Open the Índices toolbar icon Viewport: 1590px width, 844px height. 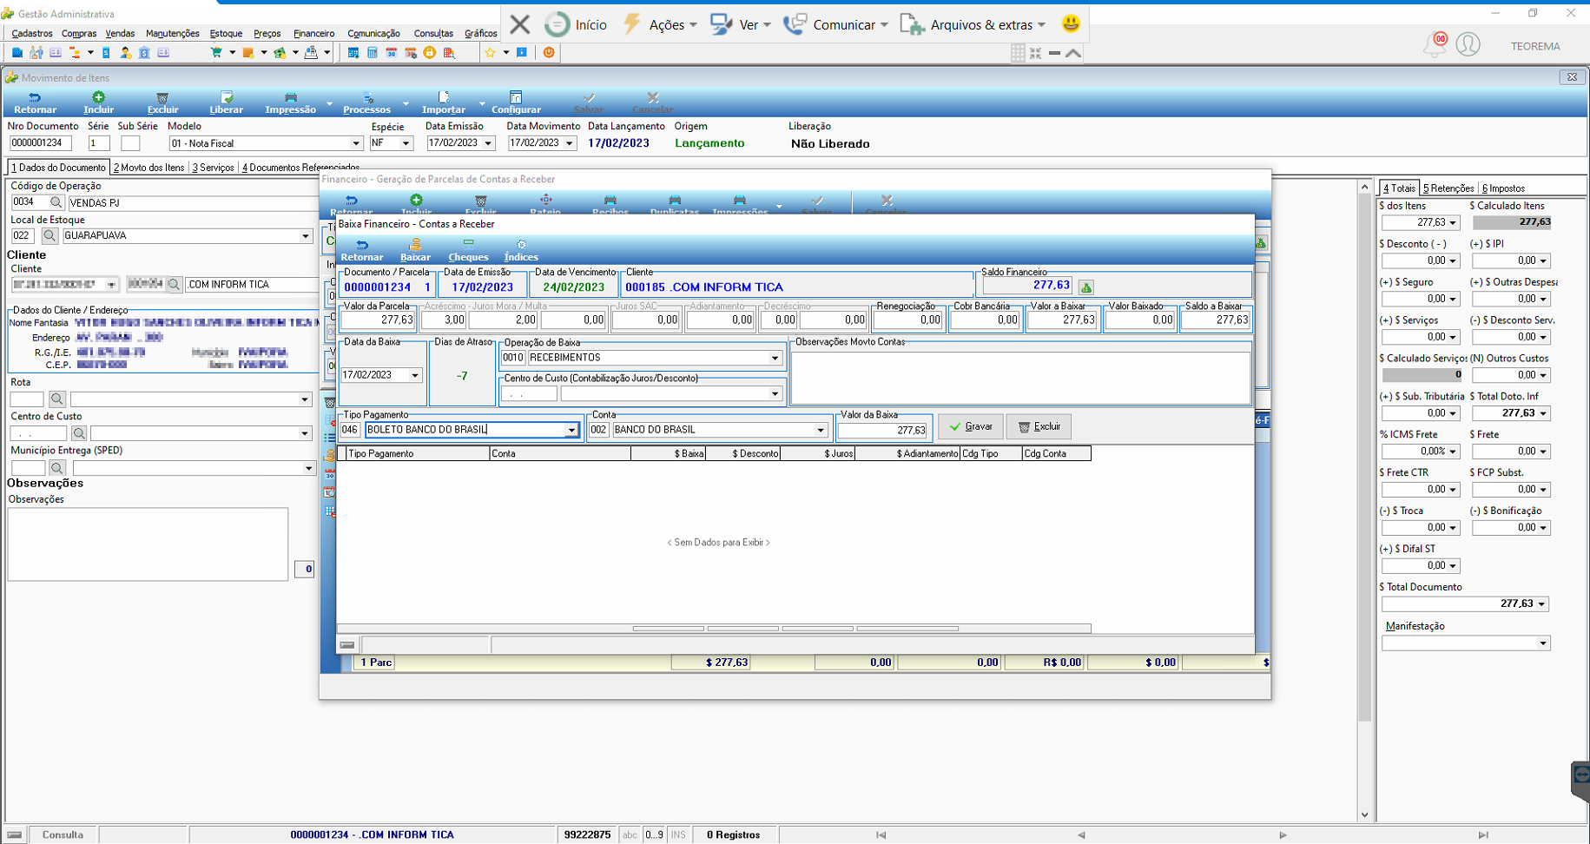[x=521, y=251]
